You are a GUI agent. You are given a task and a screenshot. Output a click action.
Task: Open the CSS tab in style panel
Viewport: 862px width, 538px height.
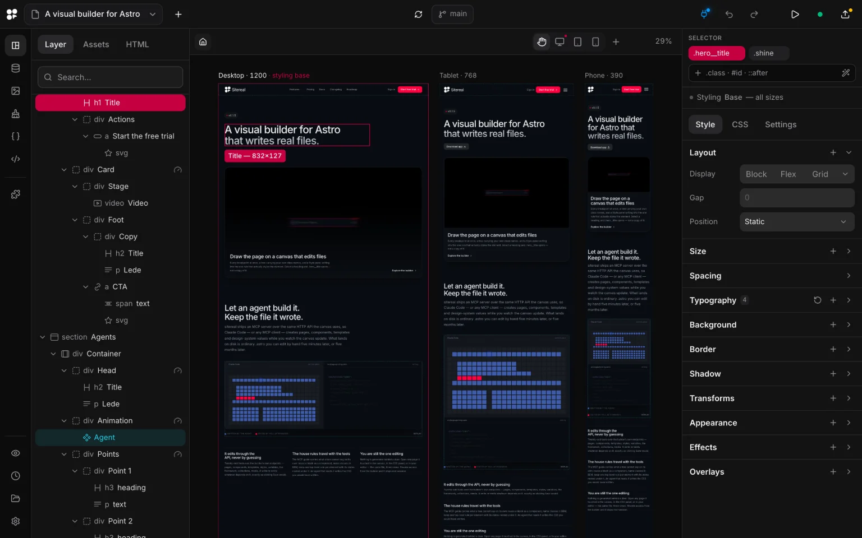pyautogui.click(x=740, y=124)
